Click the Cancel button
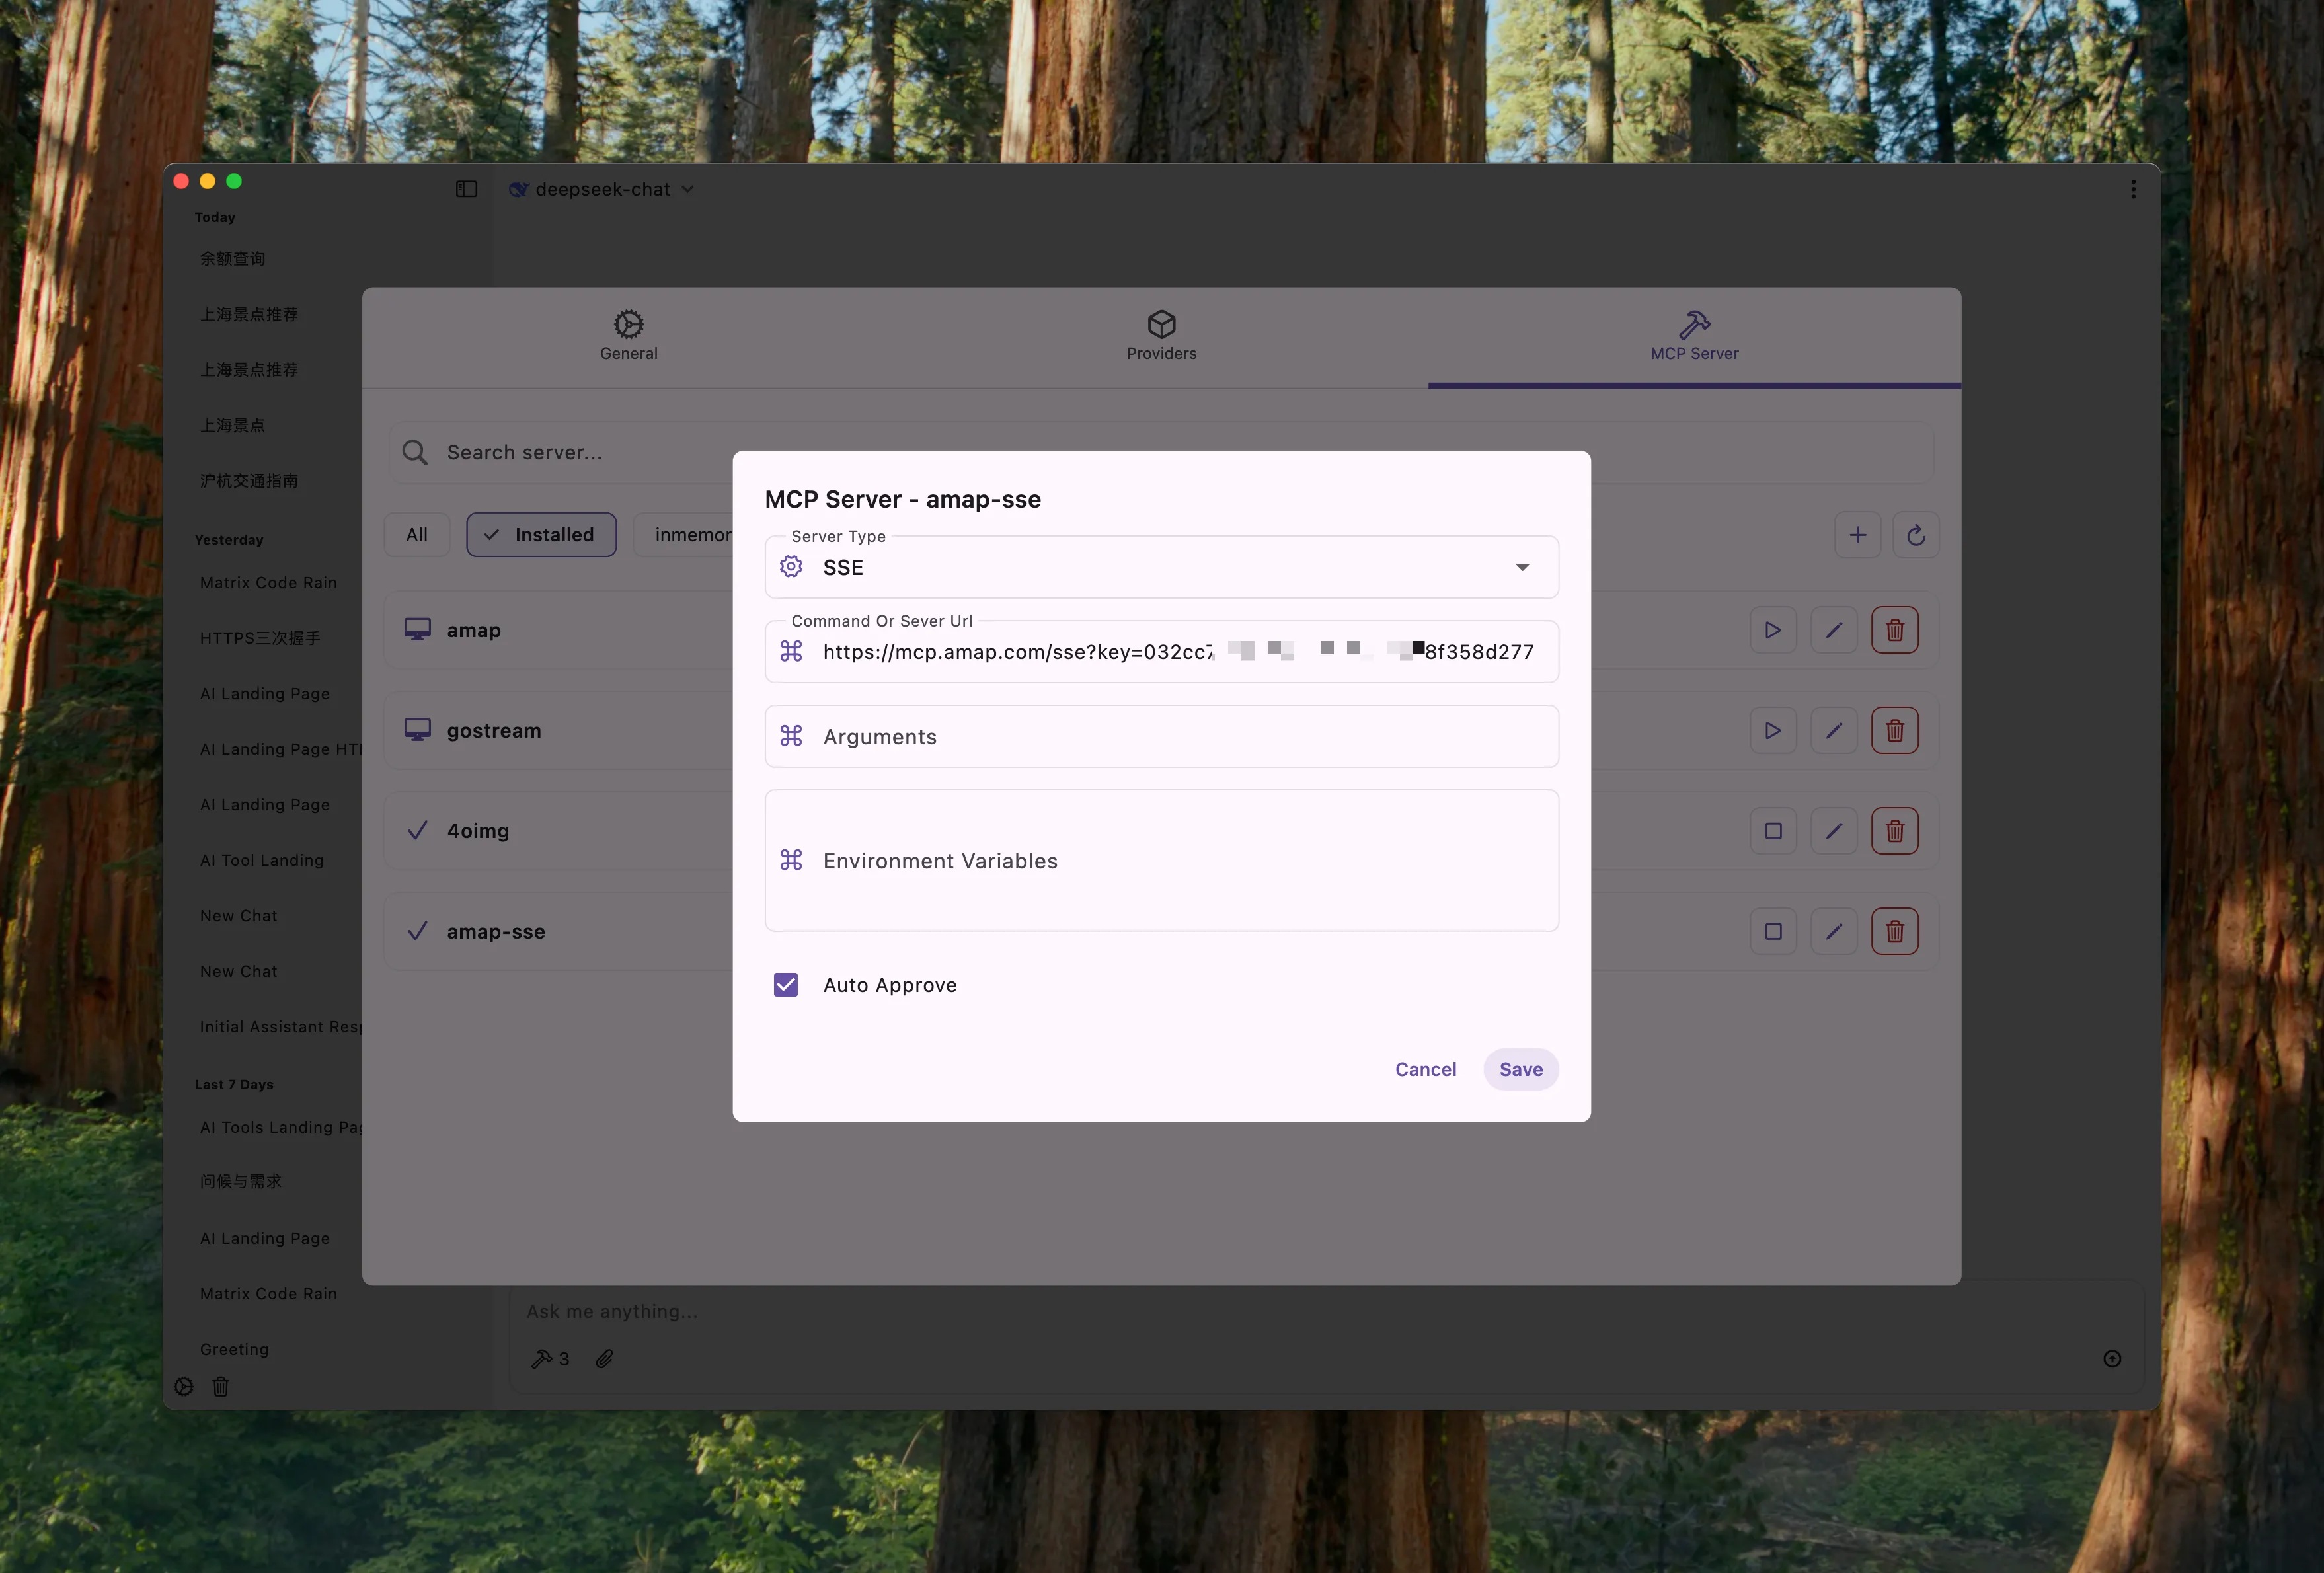This screenshot has width=2324, height=1573. tap(1425, 1069)
